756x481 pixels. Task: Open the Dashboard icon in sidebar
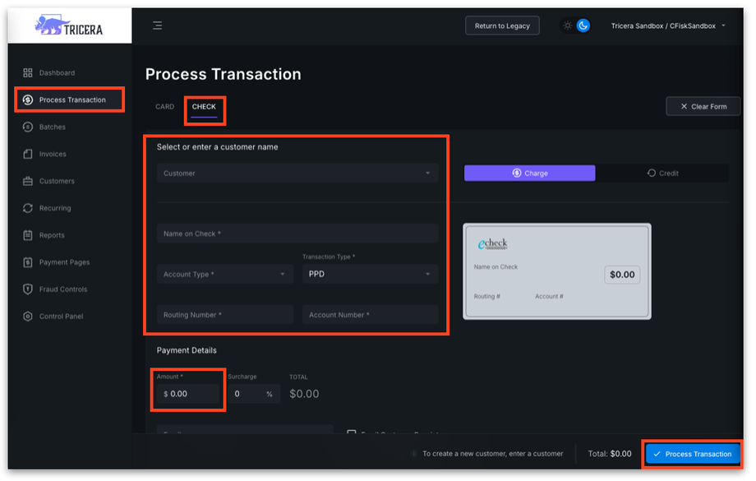28,73
